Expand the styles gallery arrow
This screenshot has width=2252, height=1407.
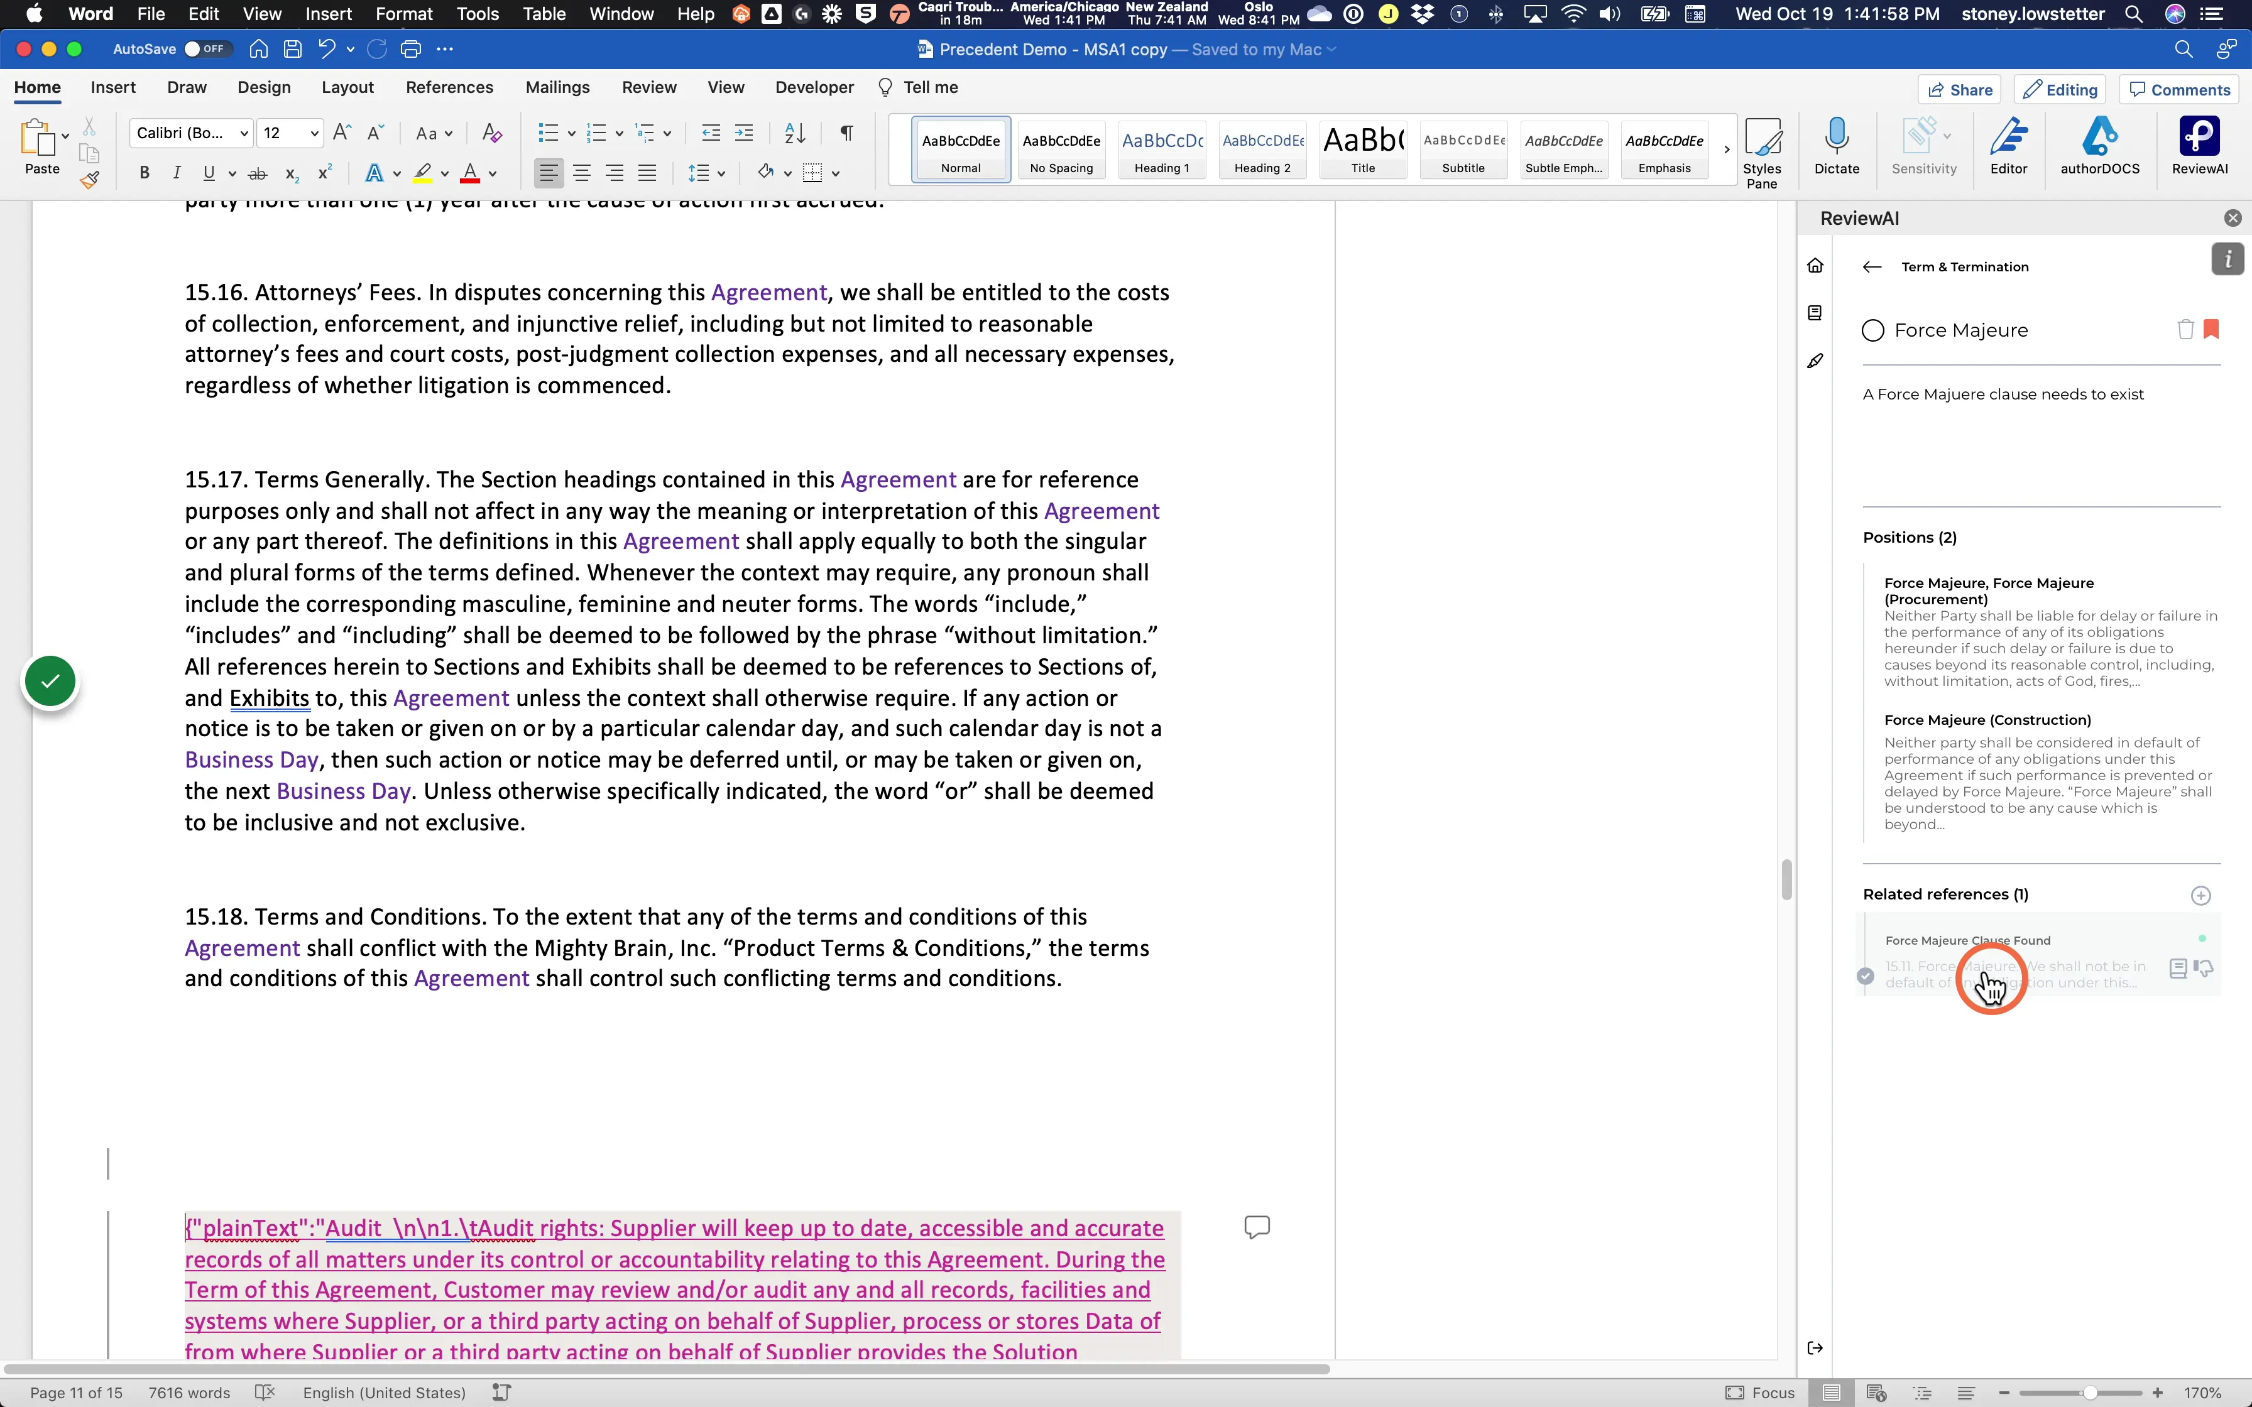pyautogui.click(x=1726, y=150)
